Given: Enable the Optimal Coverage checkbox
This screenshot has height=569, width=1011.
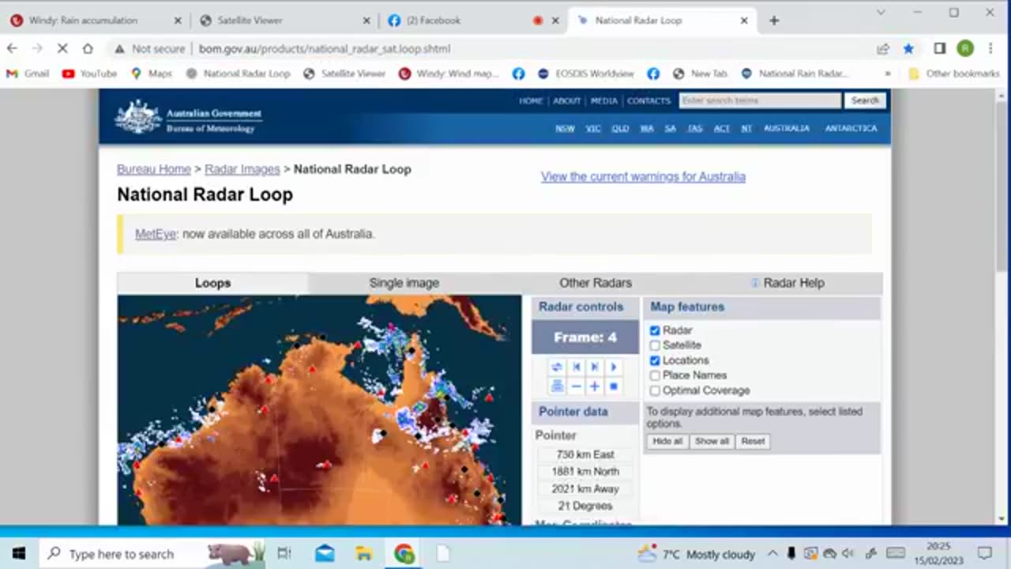Looking at the screenshot, I should point(655,390).
